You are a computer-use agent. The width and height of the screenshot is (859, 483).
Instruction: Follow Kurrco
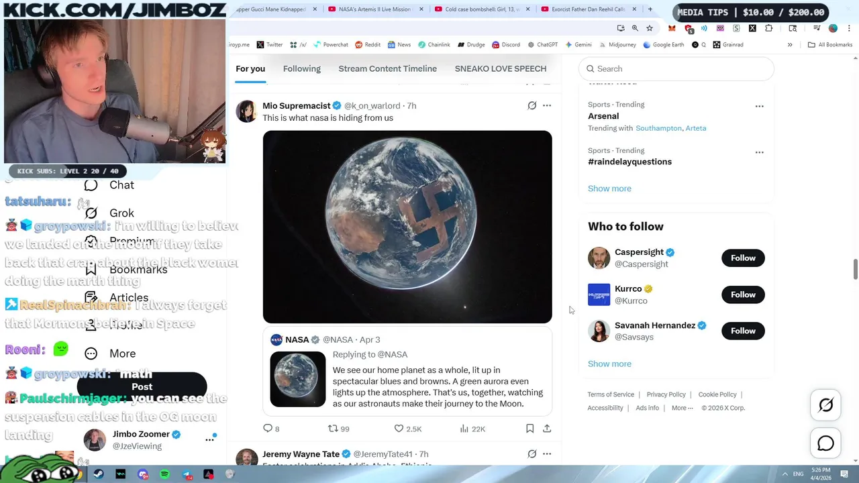coord(743,294)
